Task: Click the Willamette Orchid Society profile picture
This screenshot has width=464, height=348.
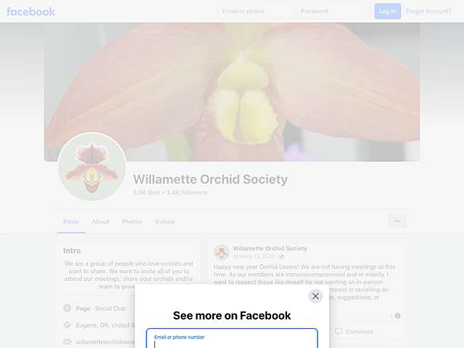Action: click(92, 166)
